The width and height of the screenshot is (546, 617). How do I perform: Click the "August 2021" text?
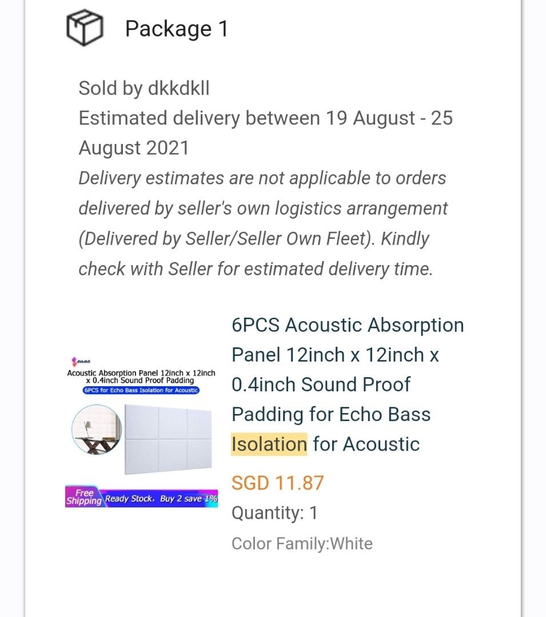pyautogui.click(x=134, y=148)
